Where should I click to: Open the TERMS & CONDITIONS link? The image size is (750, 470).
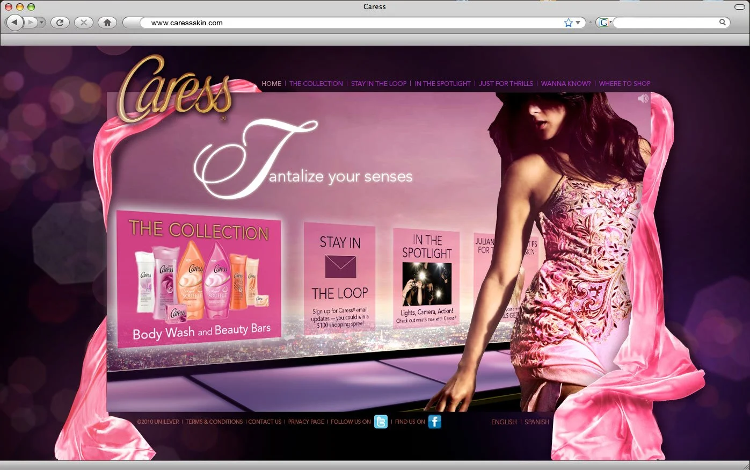point(214,422)
